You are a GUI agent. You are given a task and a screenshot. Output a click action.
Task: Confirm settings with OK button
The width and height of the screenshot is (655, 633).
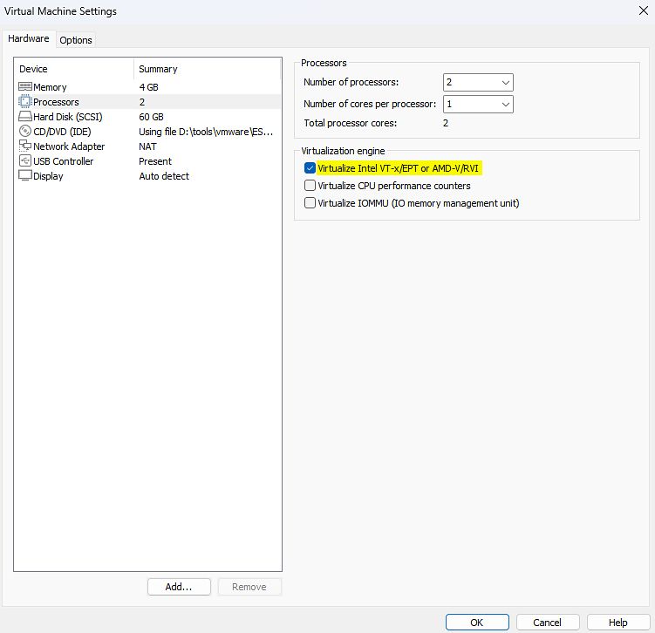[x=477, y=623]
